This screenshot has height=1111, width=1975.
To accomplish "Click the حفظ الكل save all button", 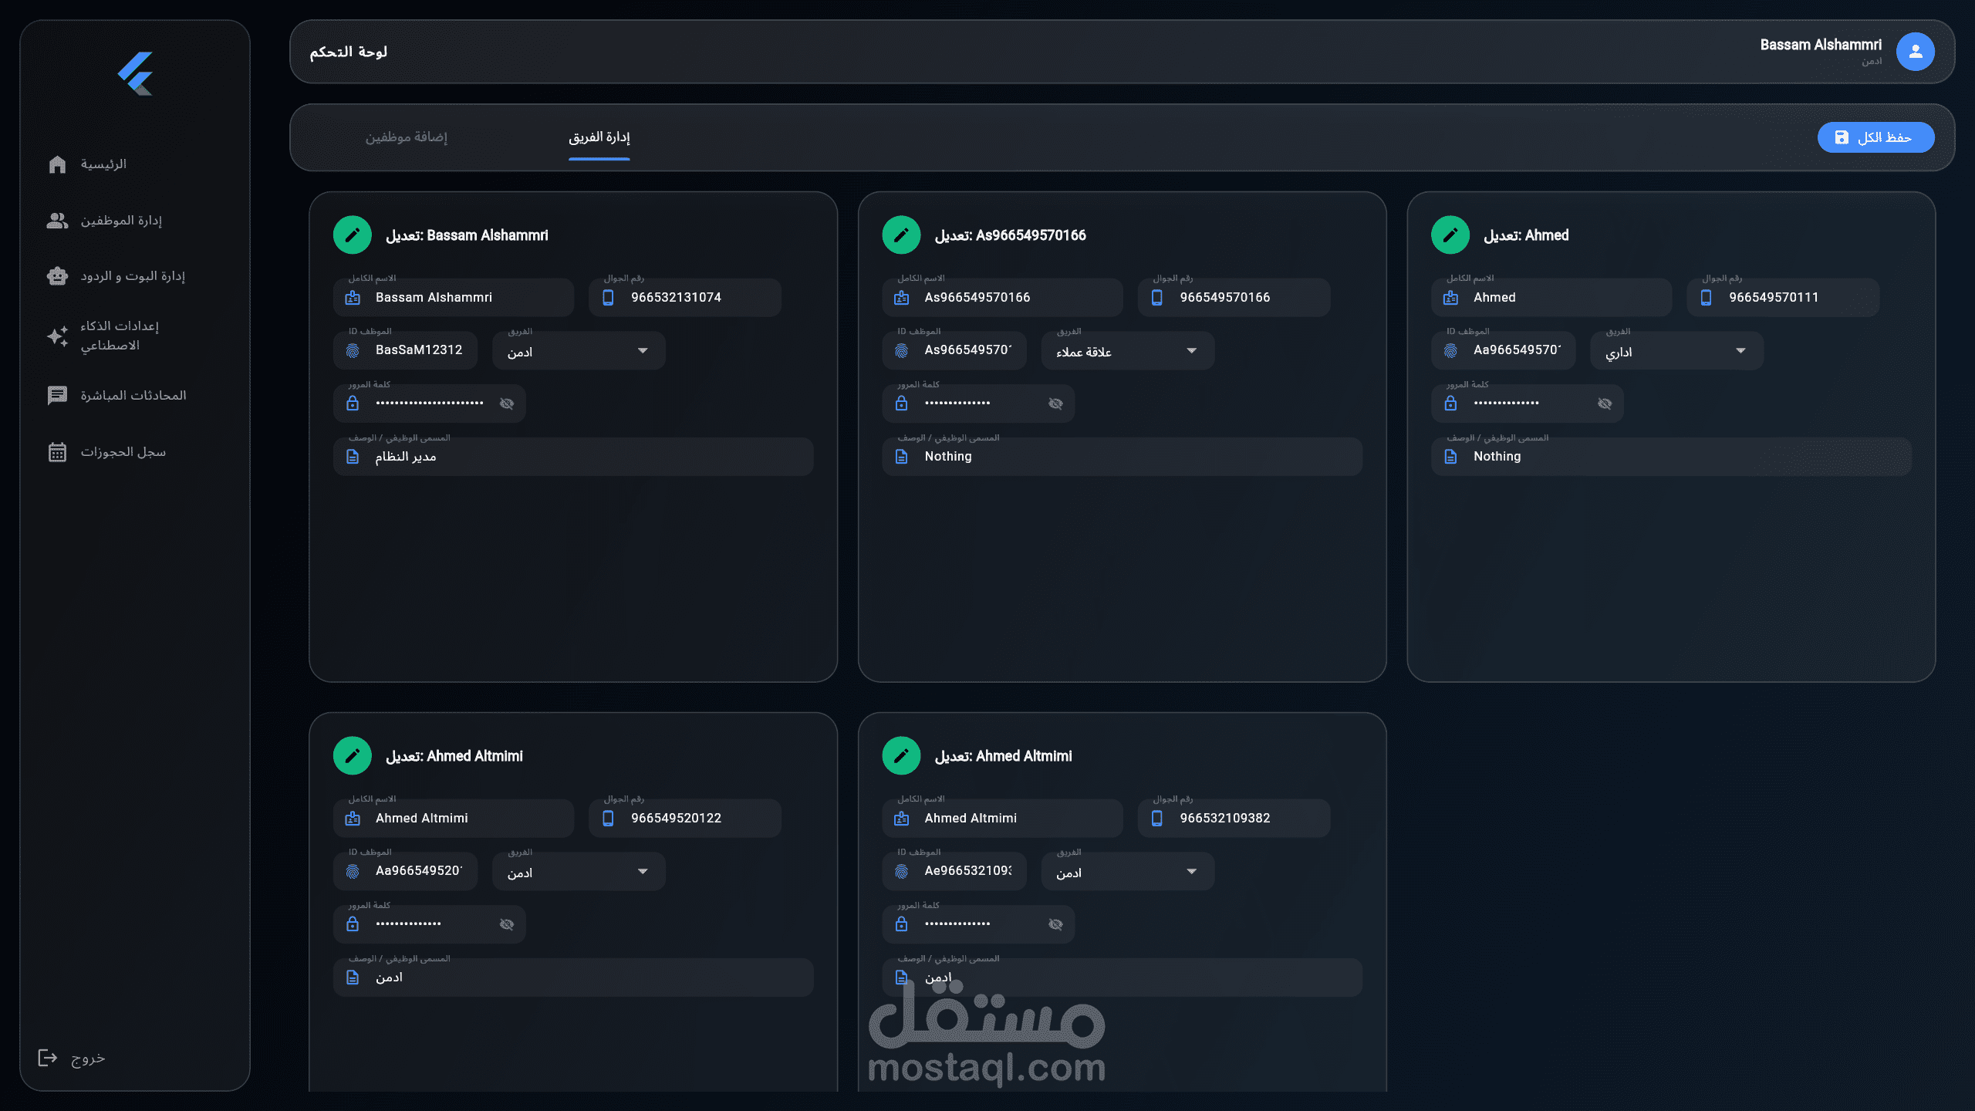I will click(x=1875, y=137).
